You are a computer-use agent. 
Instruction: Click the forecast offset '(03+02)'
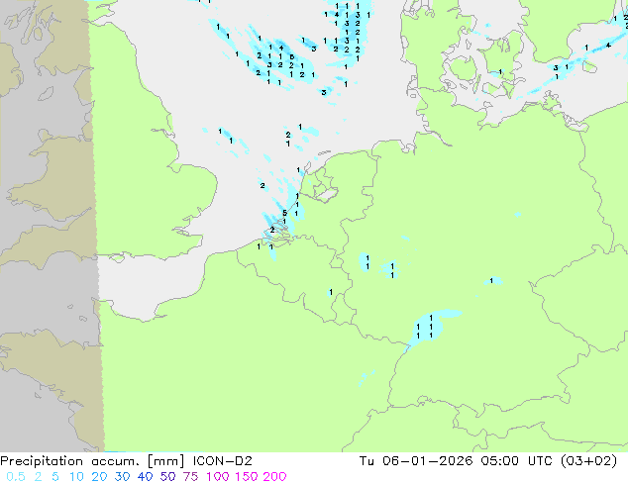[x=588, y=461]
